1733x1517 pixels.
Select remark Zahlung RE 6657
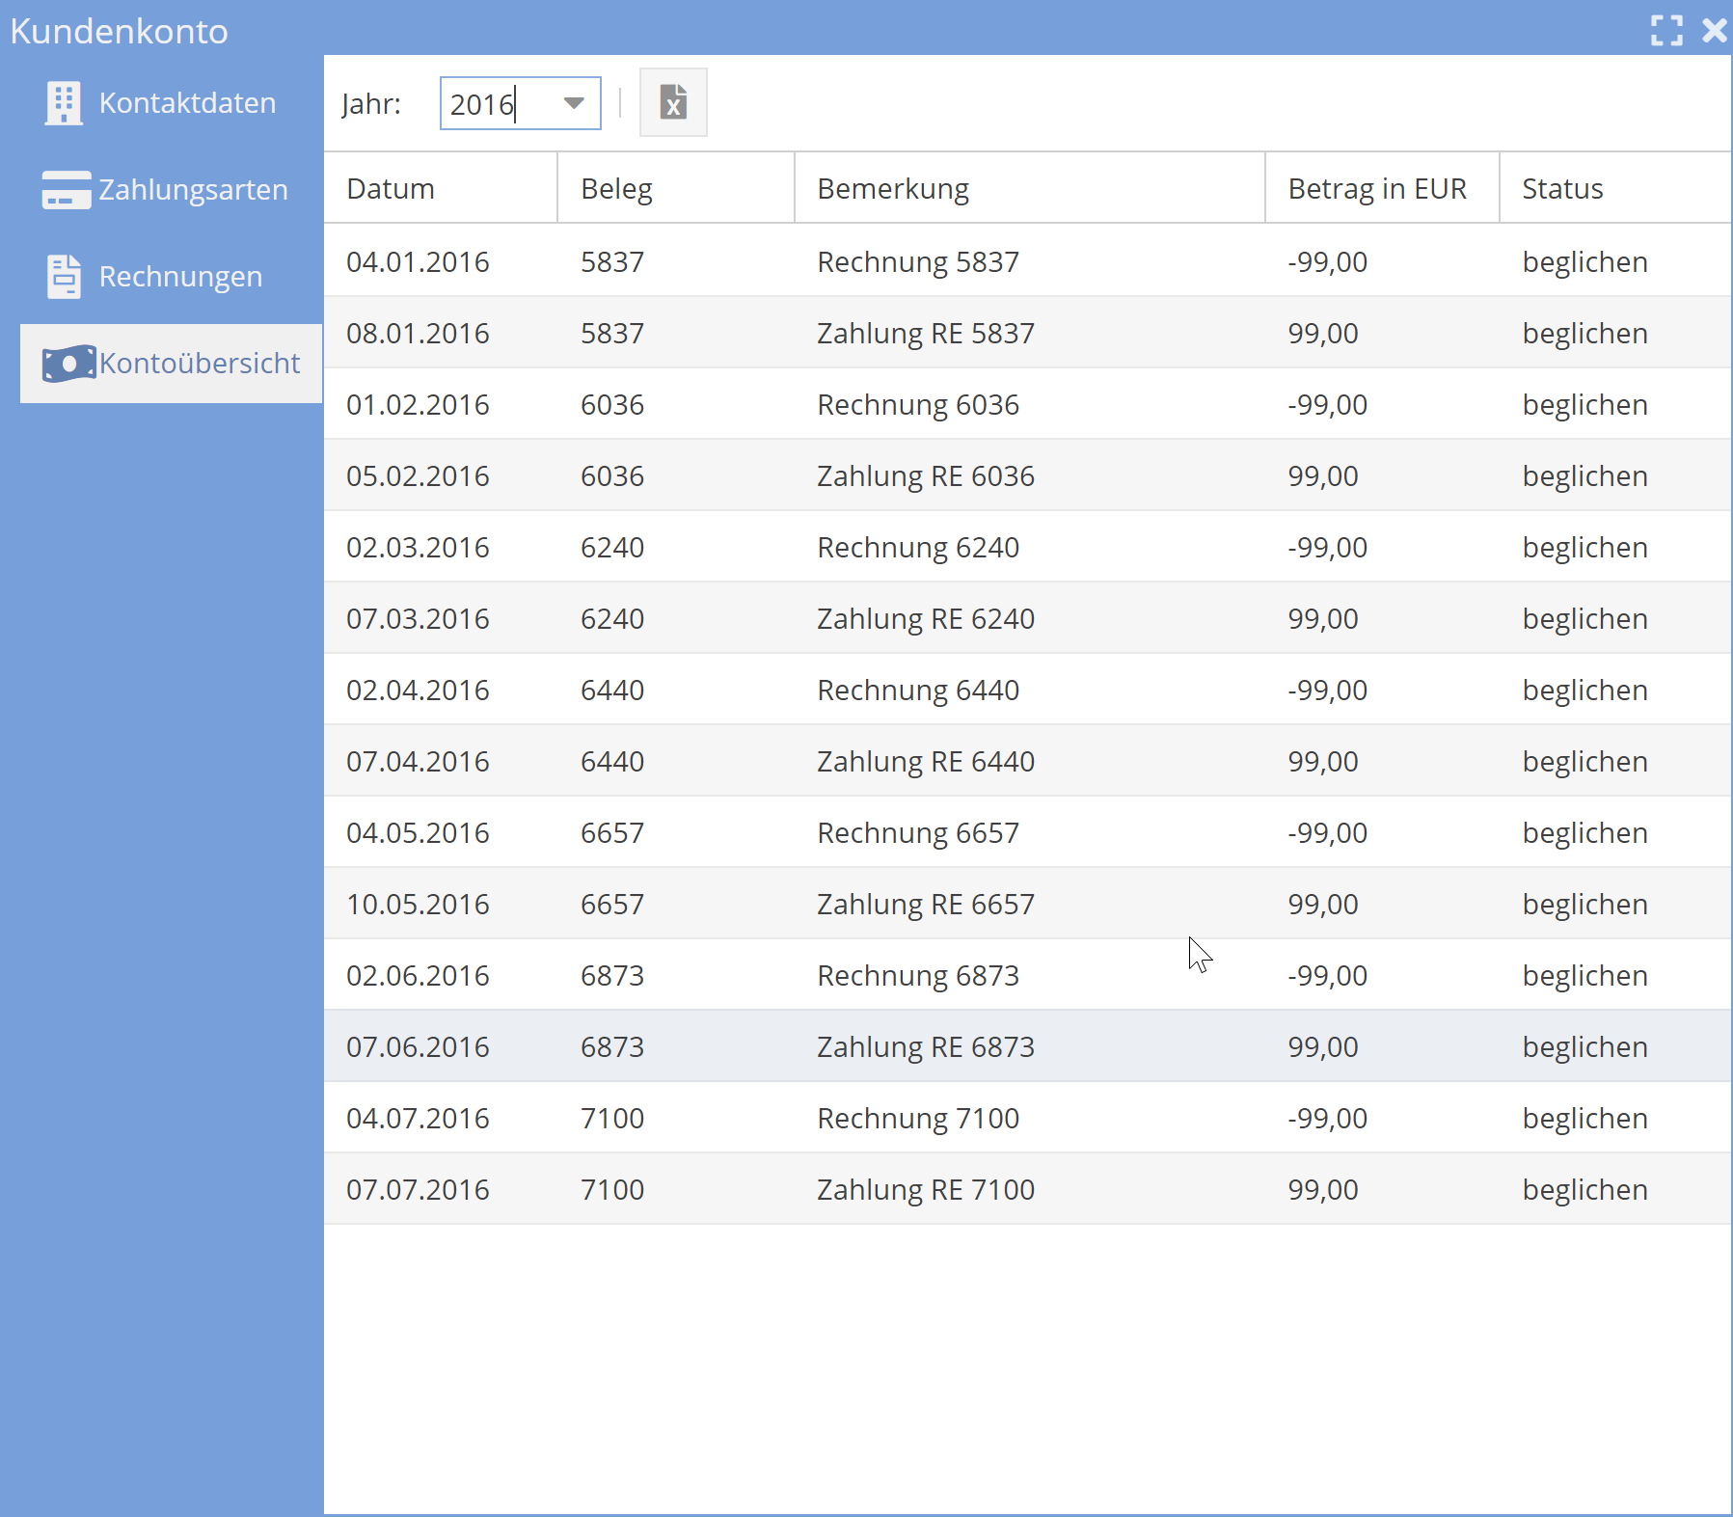click(x=926, y=905)
